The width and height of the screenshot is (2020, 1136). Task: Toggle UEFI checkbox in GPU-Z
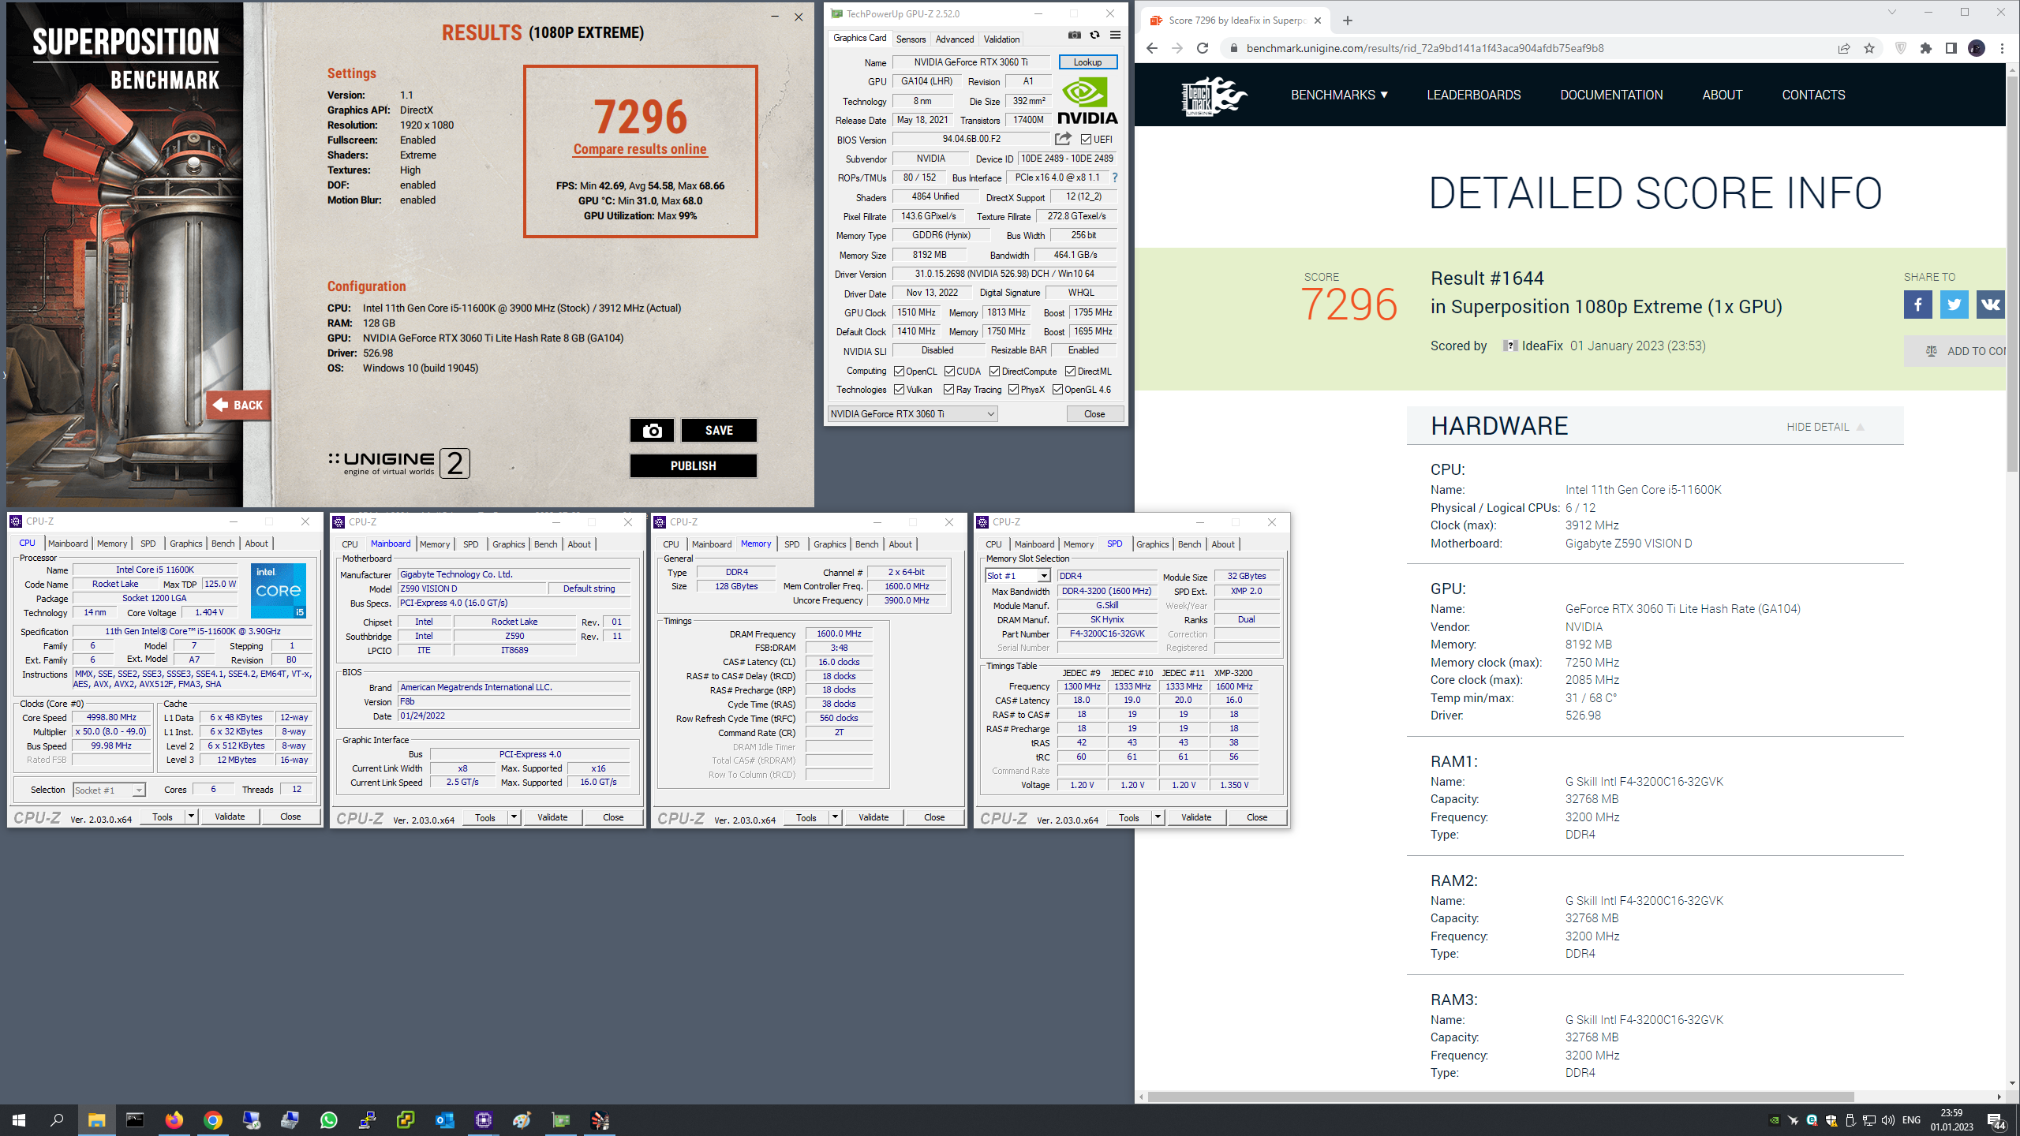coord(1086,140)
